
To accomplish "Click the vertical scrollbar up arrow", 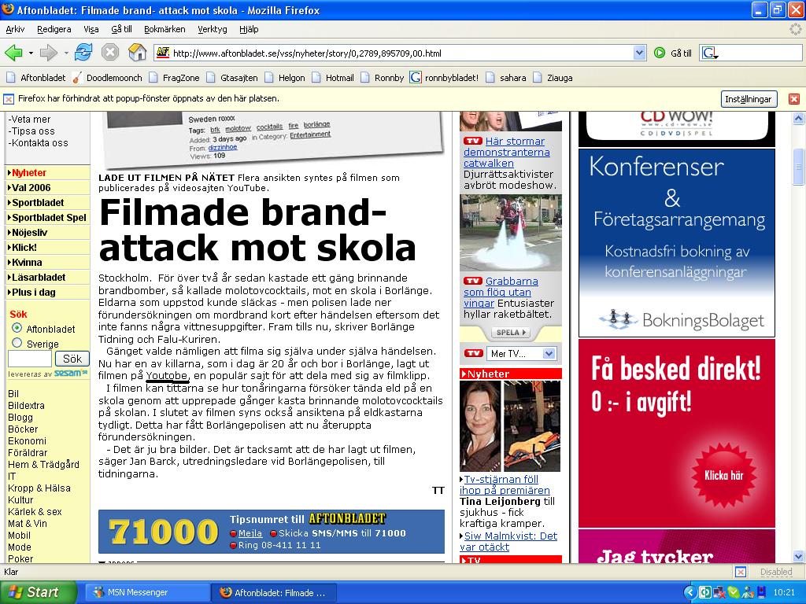I will (x=798, y=119).
